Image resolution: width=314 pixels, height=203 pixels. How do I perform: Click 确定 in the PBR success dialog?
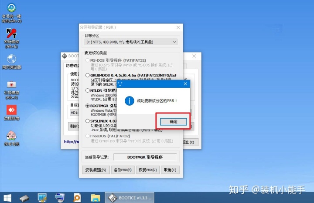pyautogui.click(x=174, y=122)
